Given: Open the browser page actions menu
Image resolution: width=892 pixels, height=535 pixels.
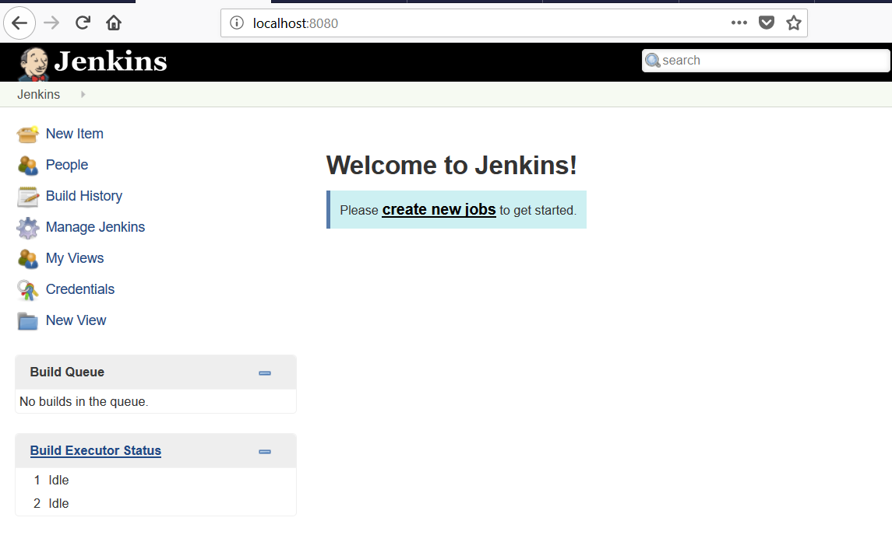Looking at the screenshot, I should (x=739, y=23).
